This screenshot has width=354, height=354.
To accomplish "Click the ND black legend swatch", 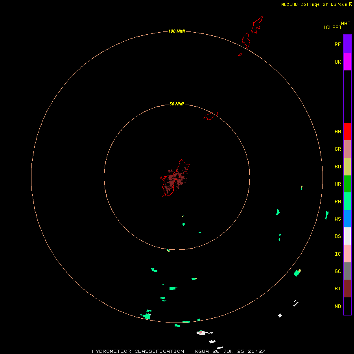I will tap(347, 306).
